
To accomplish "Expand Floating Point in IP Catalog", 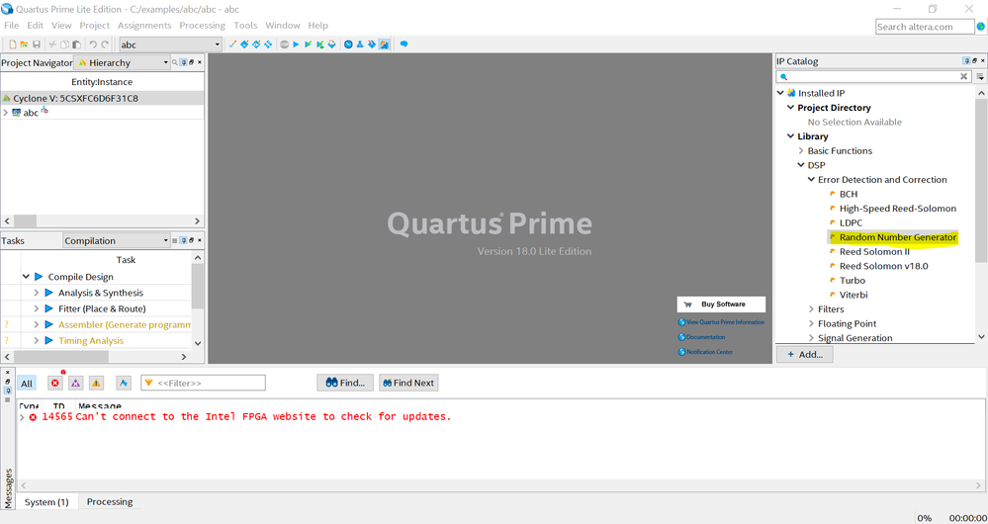I will 812,323.
